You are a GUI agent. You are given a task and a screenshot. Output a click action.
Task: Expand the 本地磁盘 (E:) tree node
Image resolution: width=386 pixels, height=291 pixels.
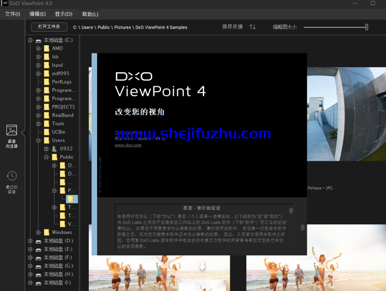(x=30, y=249)
